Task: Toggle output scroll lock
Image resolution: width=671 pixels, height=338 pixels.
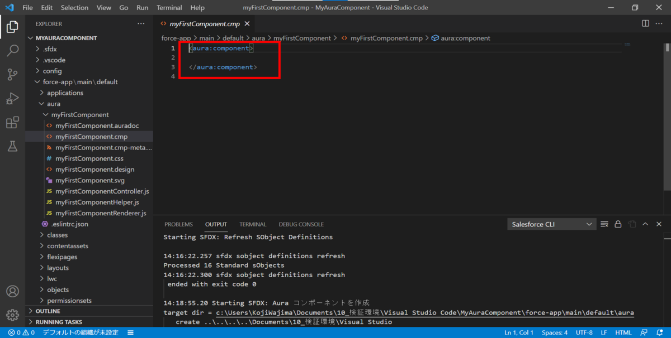Action: tap(618, 224)
